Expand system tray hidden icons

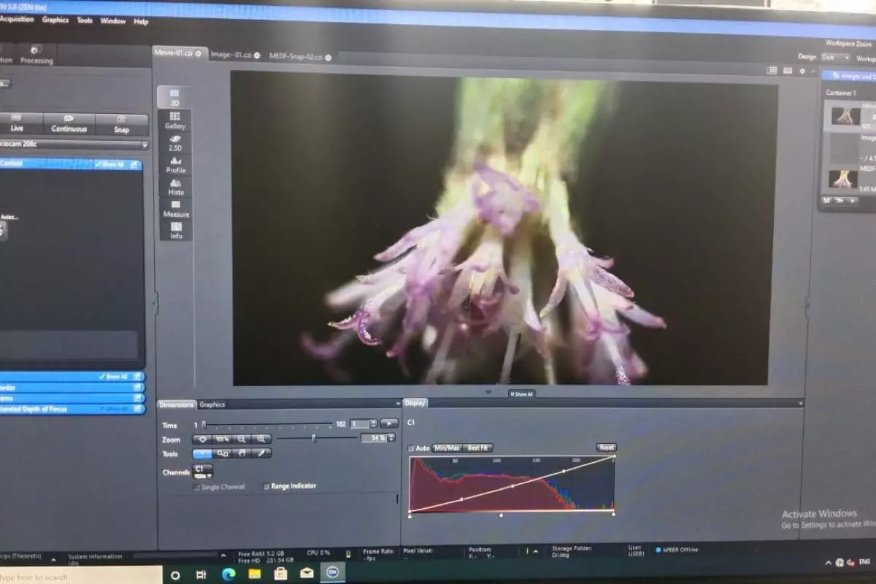click(828, 563)
